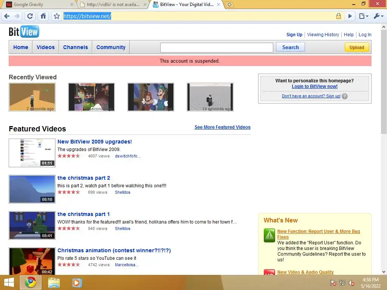This screenshot has height=290, width=387.
Task: Go back using the browser back arrow
Action: pos(7,16)
